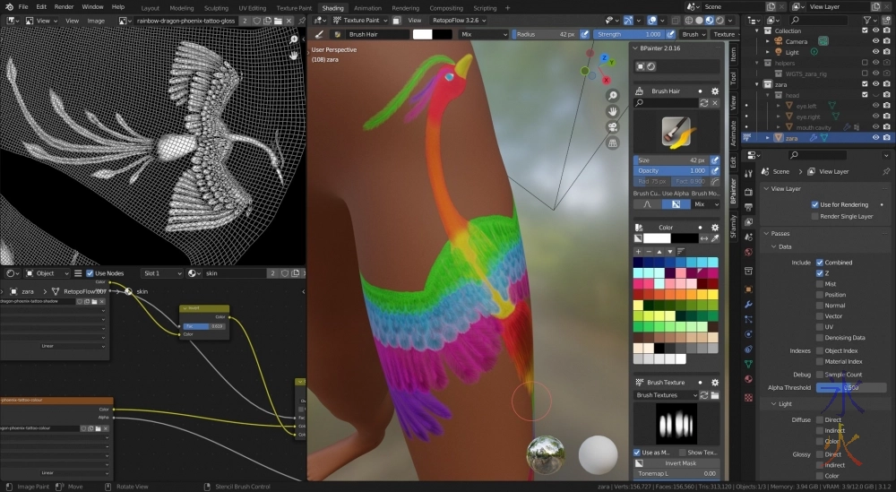Open the Slot 1 material slot dropdown
This screenshot has height=492, width=896.
point(163,273)
